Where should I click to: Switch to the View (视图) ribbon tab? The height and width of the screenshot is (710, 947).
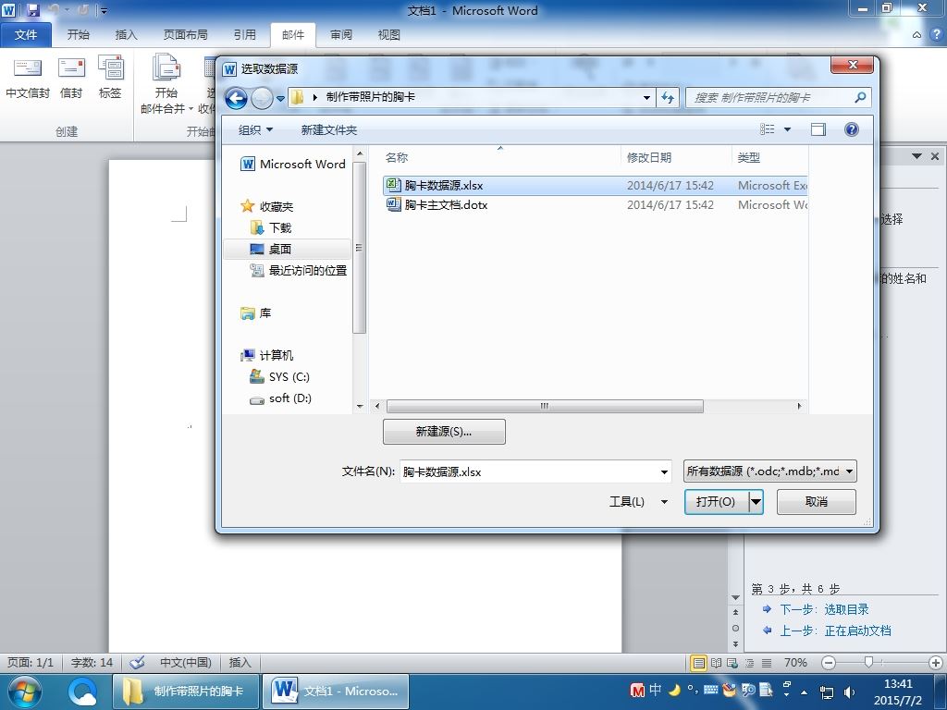(x=389, y=35)
